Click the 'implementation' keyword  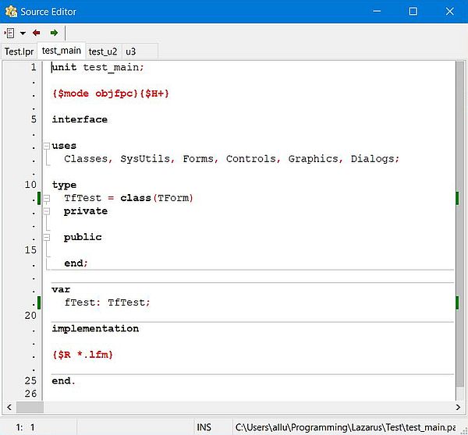pyautogui.click(x=95, y=329)
